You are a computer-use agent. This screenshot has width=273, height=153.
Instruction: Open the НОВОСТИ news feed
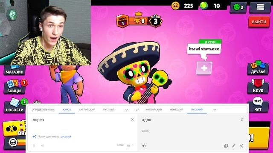pyautogui.click(x=15, y=106)
